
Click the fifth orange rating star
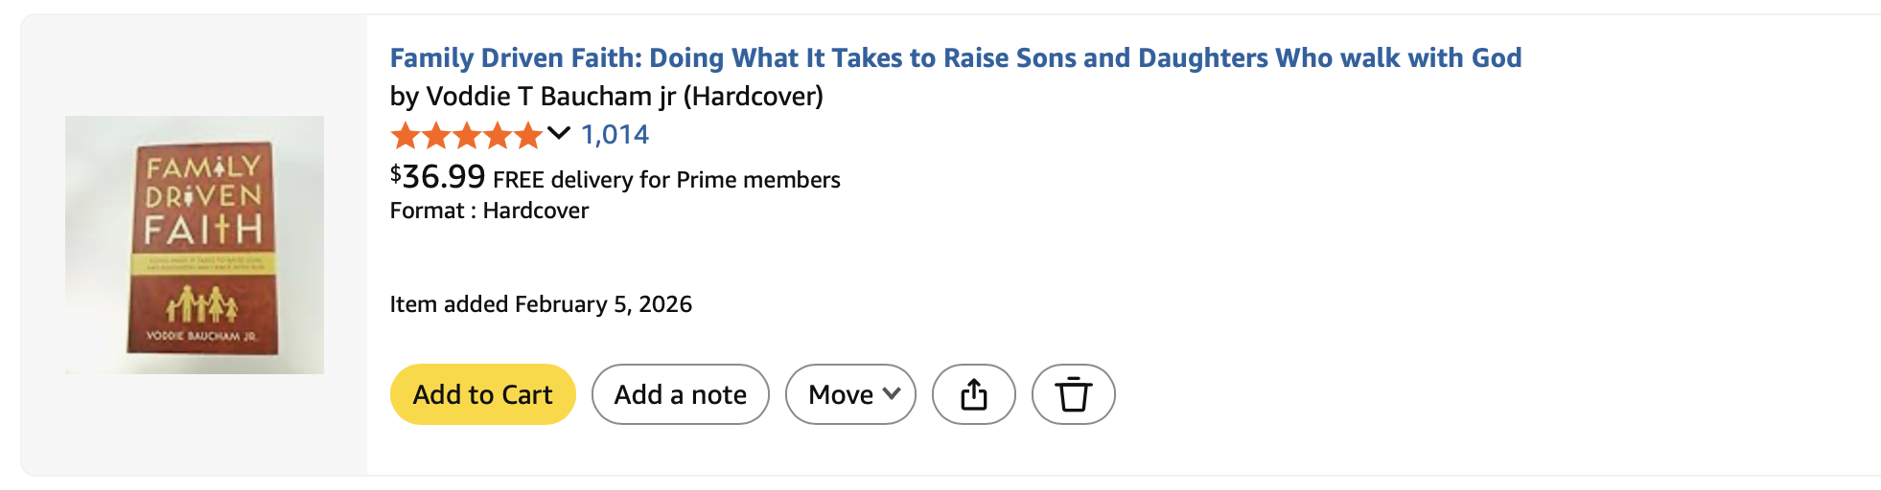tap(528, 136)
